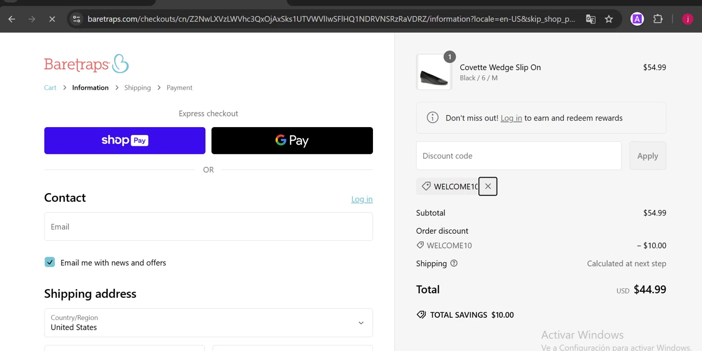Focus the Discount code field
This screenshot has width=702, height=351.
(x=519, y=156)
